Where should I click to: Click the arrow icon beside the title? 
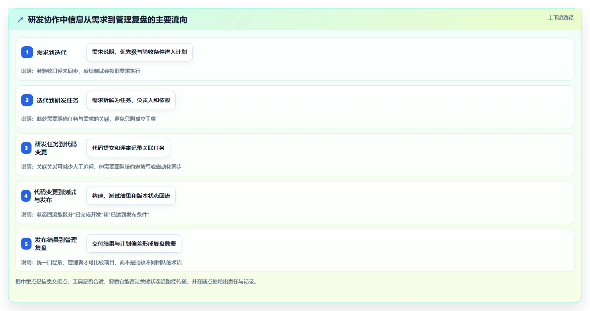(x=20, y=20)
